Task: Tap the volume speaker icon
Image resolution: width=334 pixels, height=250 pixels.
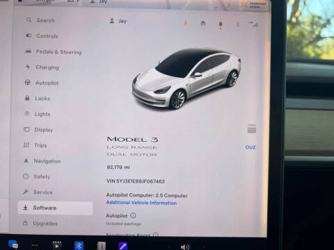Action: [x=184, y=247]
